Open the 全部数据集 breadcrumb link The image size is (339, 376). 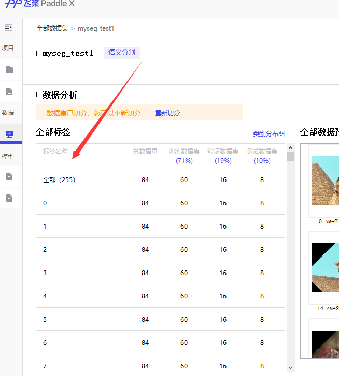pos(52,28)
